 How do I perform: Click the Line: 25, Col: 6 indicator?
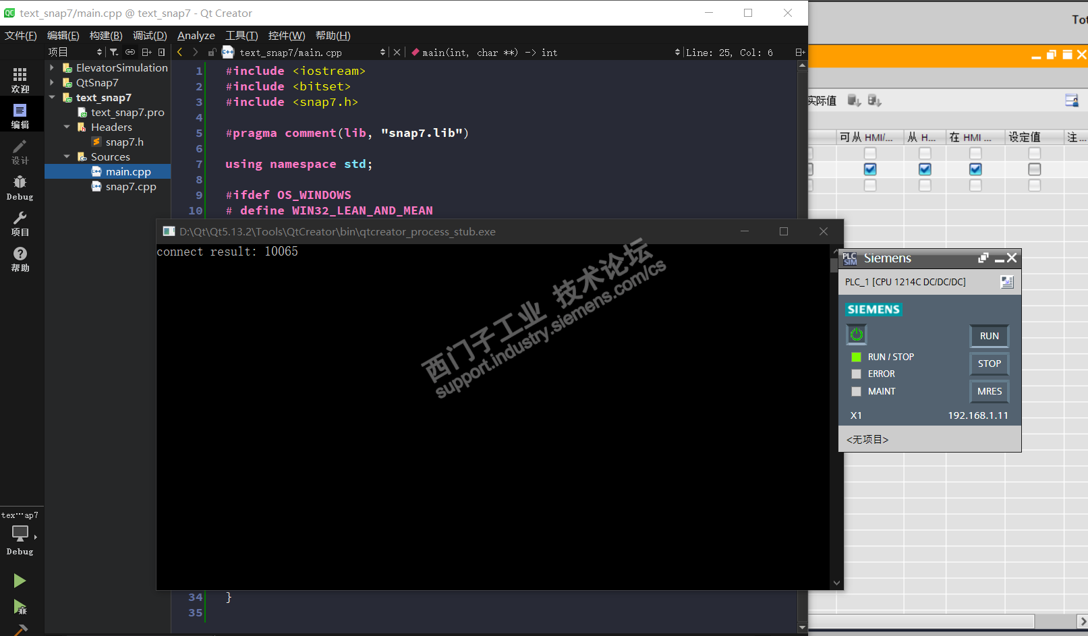tap(729, 52)
